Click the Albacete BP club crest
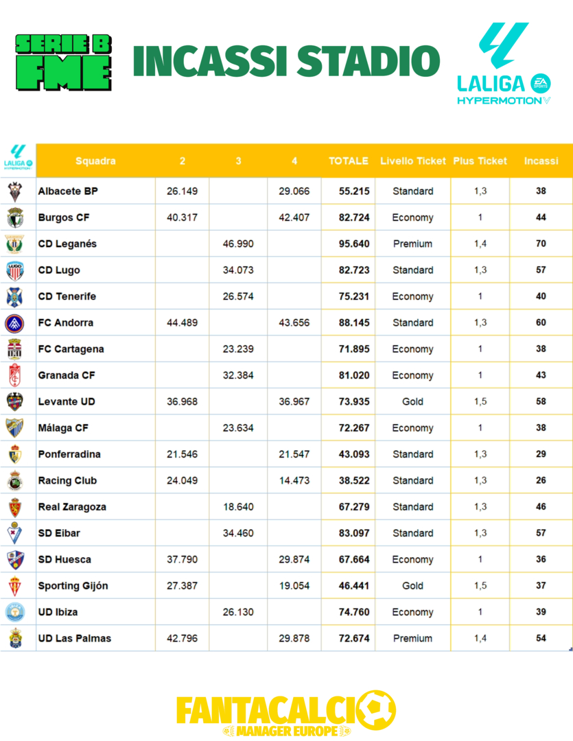The width and height of the screenshot is (573, 741). tap(15, 191)
